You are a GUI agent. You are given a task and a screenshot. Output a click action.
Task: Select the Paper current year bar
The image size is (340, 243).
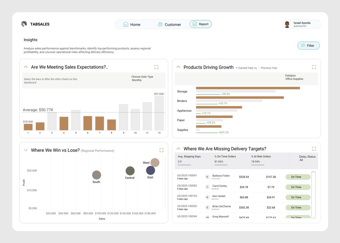pos(214,117)
